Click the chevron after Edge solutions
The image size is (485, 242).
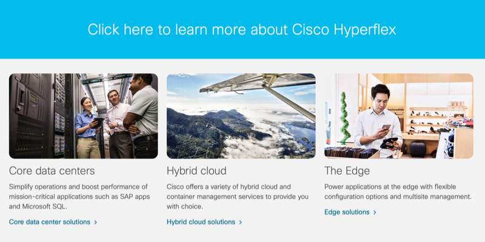[375, 212]
